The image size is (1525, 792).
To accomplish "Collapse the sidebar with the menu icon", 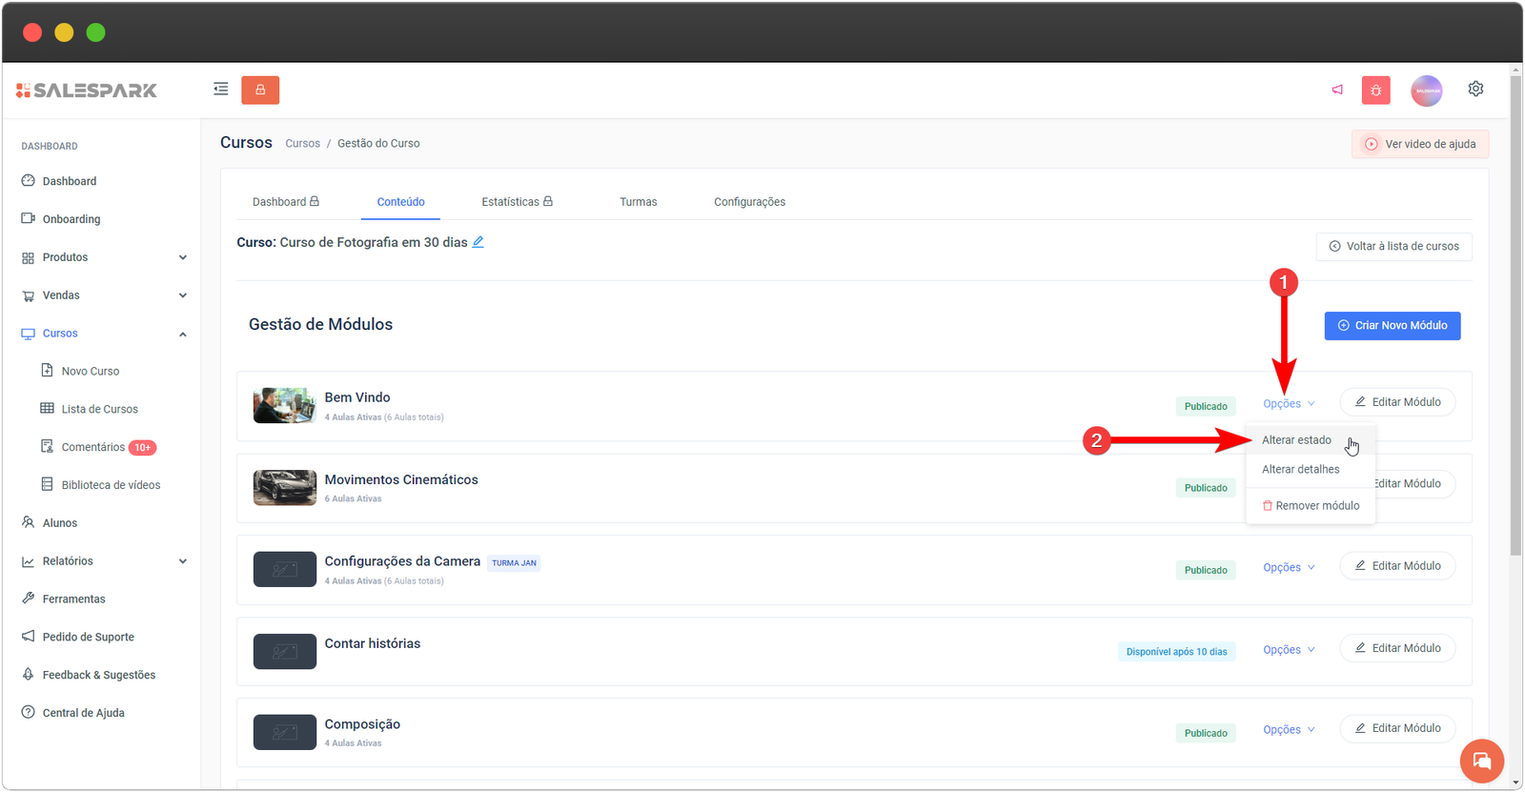I will [221, 90].
